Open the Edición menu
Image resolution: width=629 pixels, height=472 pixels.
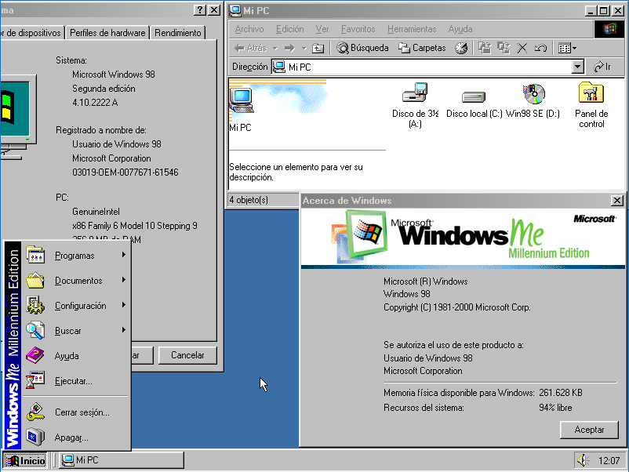[289, 29]
